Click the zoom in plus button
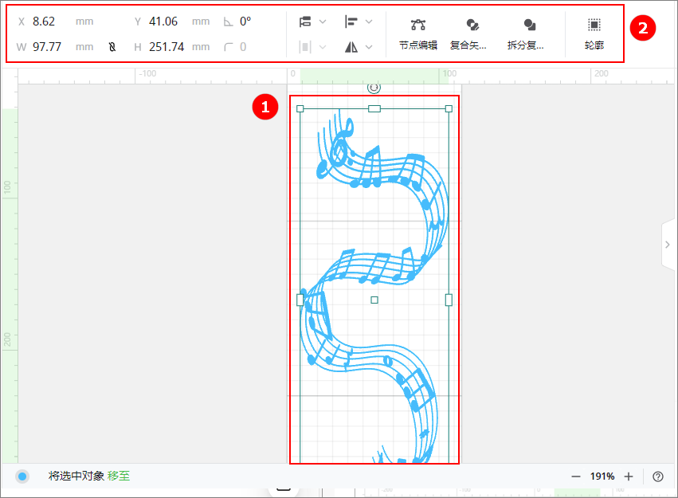The width and height of the screenshot is (678, 498). tap(629, 476)
